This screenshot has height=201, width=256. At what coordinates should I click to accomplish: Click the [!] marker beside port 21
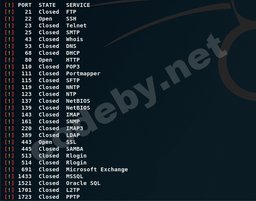tap(9, 12)
